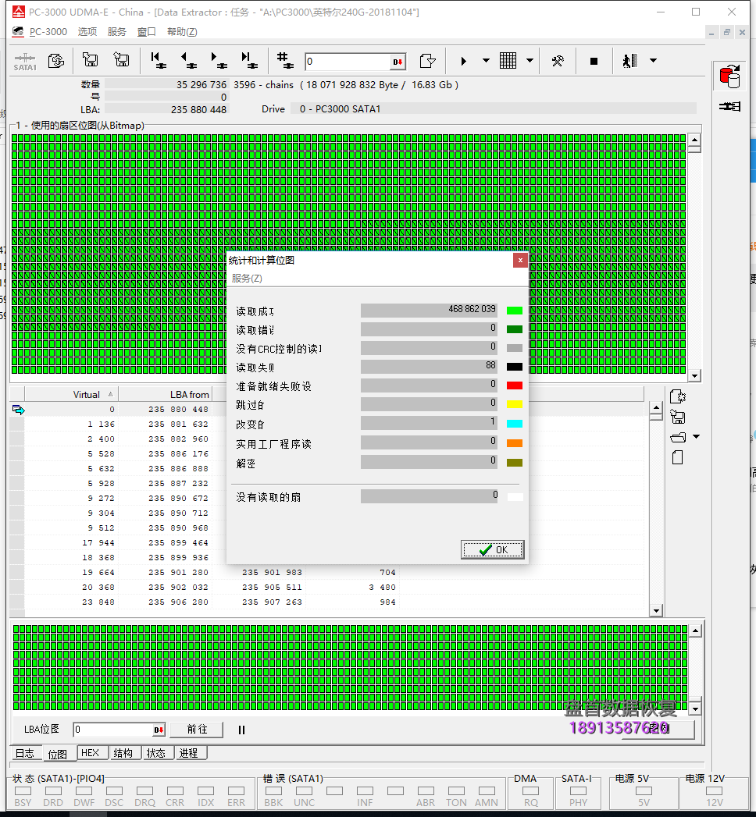
Task: Click the BSY status indicator lamp
Action: 23,792
